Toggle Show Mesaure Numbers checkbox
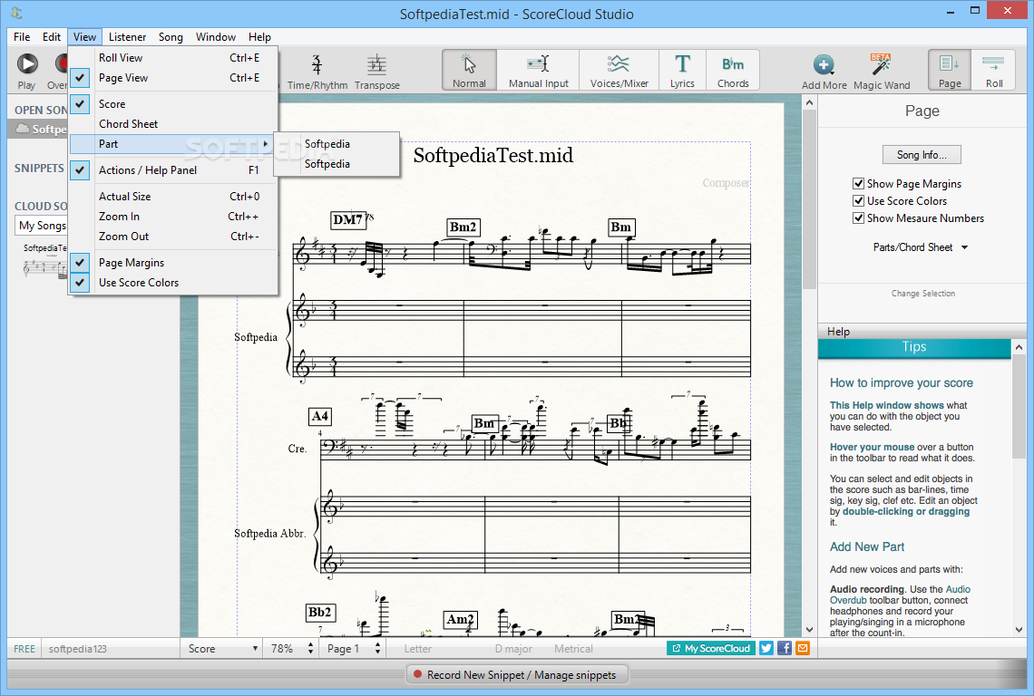The image size is (1034, 696). click(x=858, y=218)
